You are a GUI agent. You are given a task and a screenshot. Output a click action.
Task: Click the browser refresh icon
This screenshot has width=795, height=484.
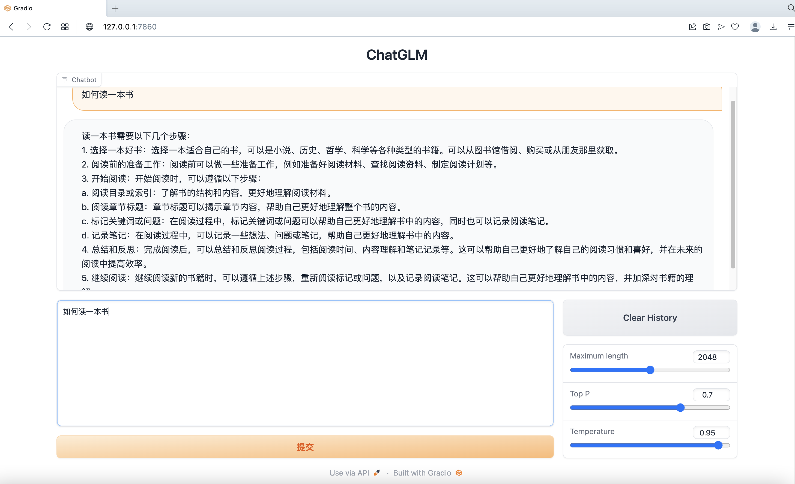coord(48,27)
